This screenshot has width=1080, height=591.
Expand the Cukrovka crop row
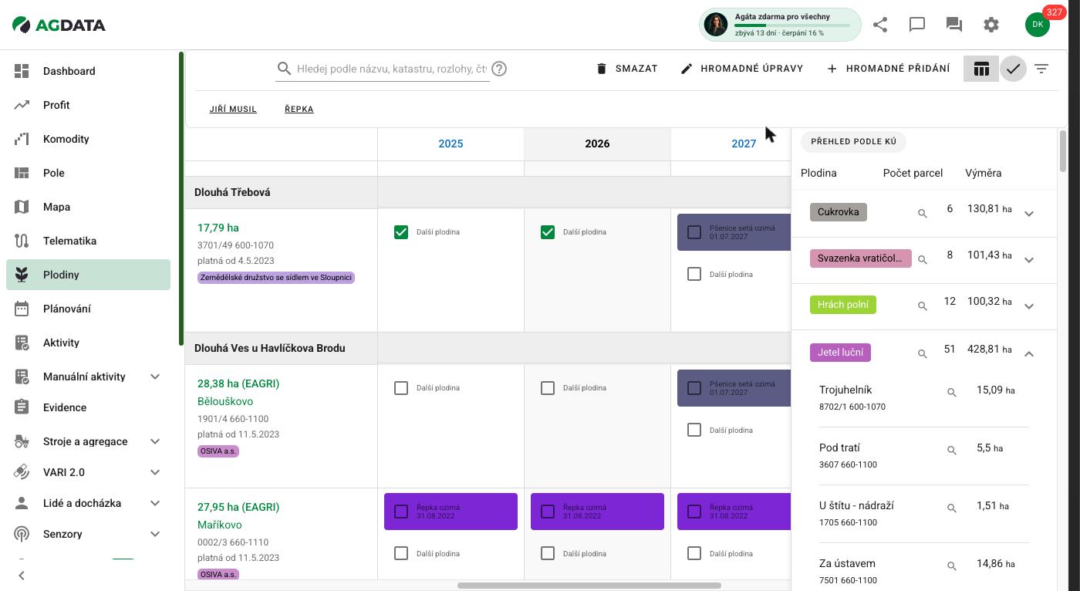coord(1029,214)
